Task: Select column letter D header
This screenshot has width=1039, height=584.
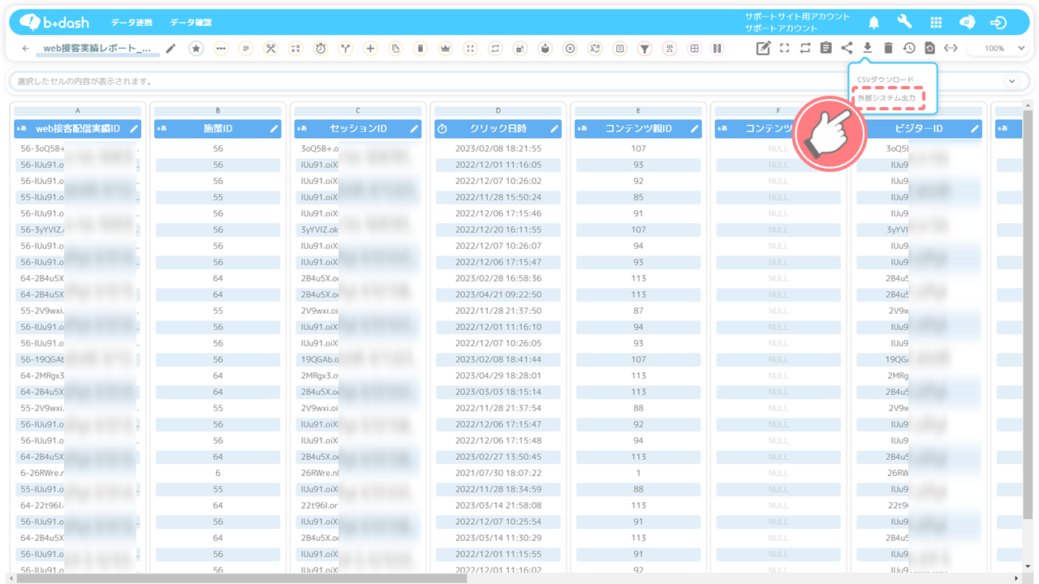Action: point(498,111)
